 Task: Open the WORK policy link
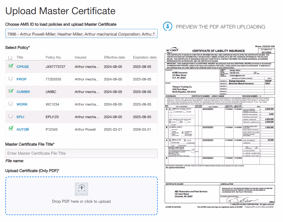tap(22, 104)
